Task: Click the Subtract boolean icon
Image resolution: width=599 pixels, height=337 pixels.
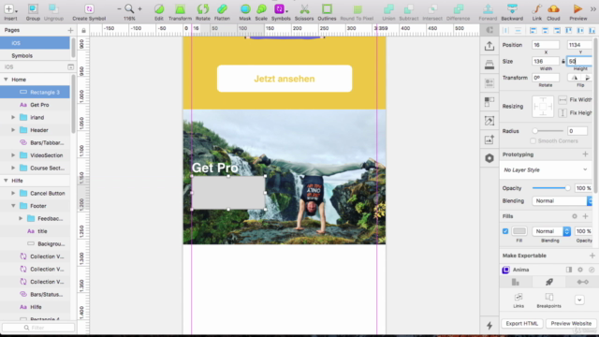Action: click(408, 8)
